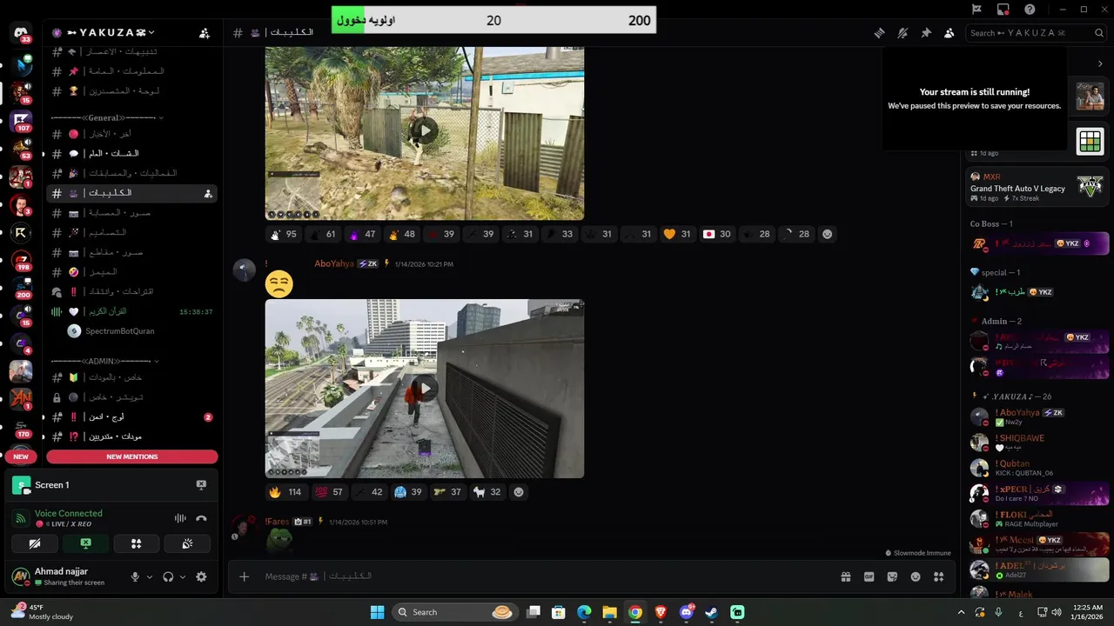Open File Explorer from taskbar

(609, 612)
